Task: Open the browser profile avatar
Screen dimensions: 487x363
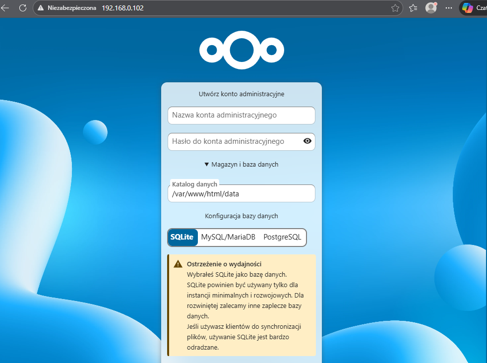Action: click(x=431, y=8)
